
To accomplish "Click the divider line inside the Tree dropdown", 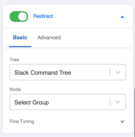I will point(110,72).
